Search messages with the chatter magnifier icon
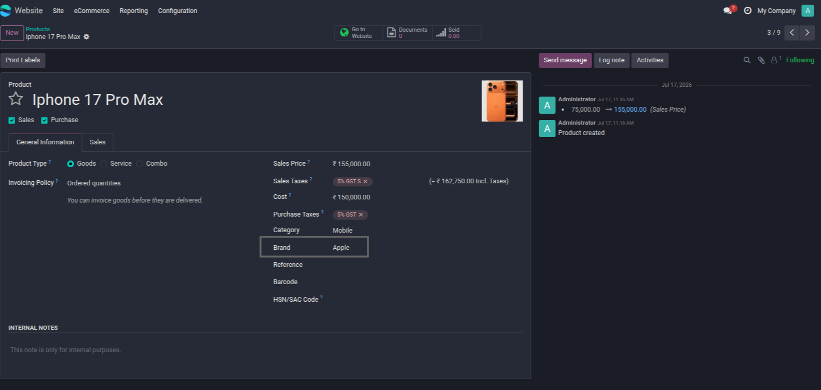This screenshot has width=821, height=390. point(747,60)
